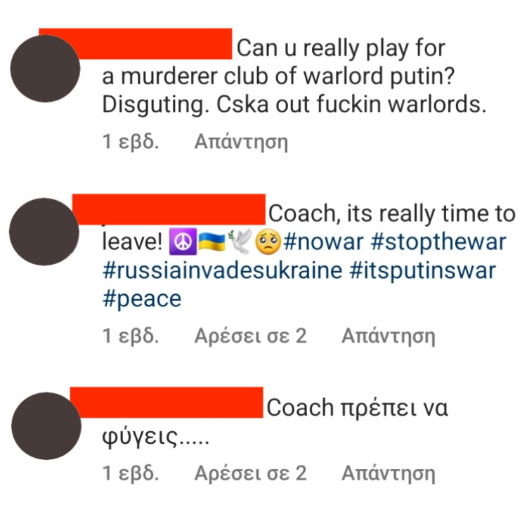Click '1 εβδ.' timestamp under first comment
522x507 pixels.
131,141
